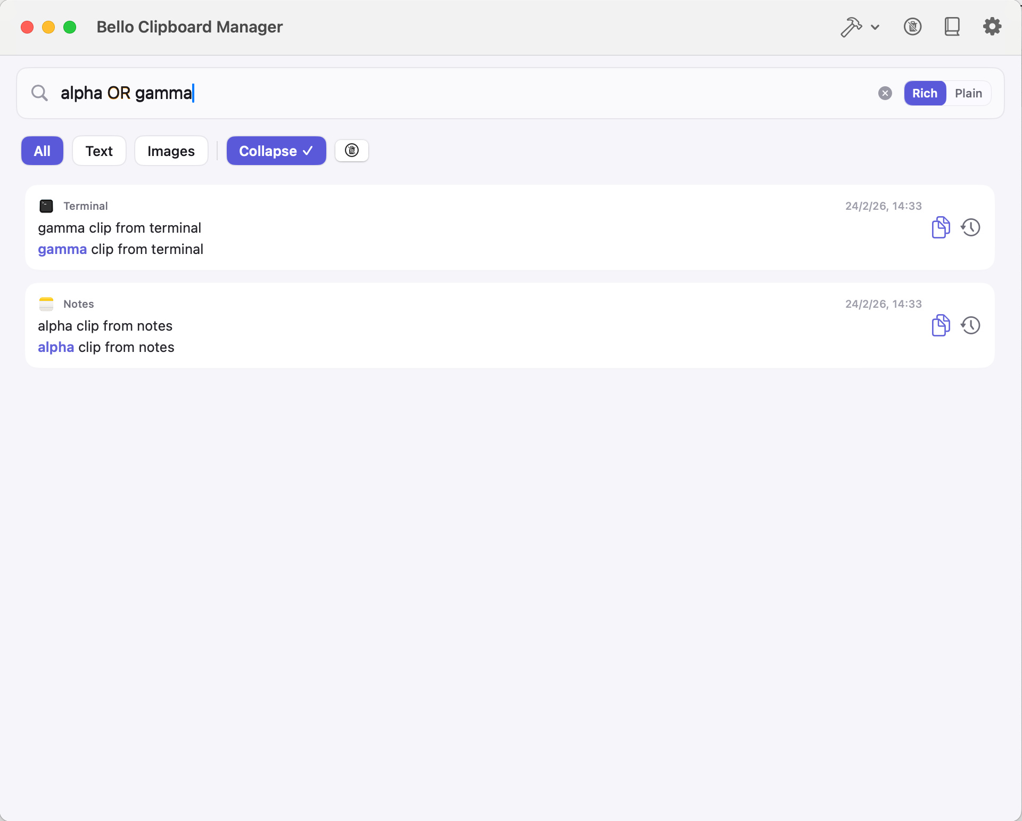Screen dimensions: 1022x821
Task: Select the All filter tab
Action: (42, 151)
